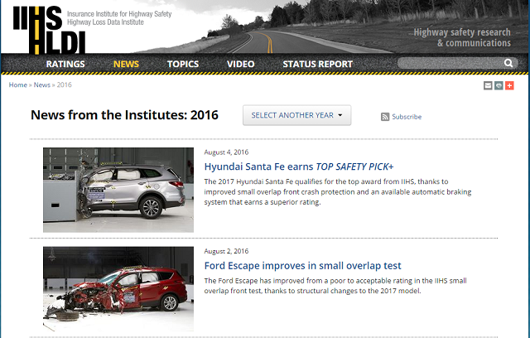Click the 2016 breadcrumb text
530x338 pixels.
tap(65, 84)
